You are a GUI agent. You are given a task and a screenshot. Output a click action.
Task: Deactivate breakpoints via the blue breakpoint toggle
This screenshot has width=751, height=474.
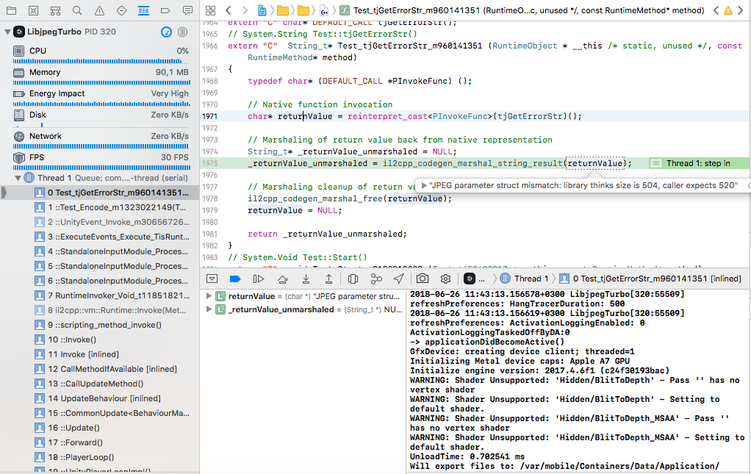pos(234,279)
